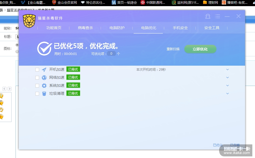Open the 返利网 browser bookmark

pos(185,3)
